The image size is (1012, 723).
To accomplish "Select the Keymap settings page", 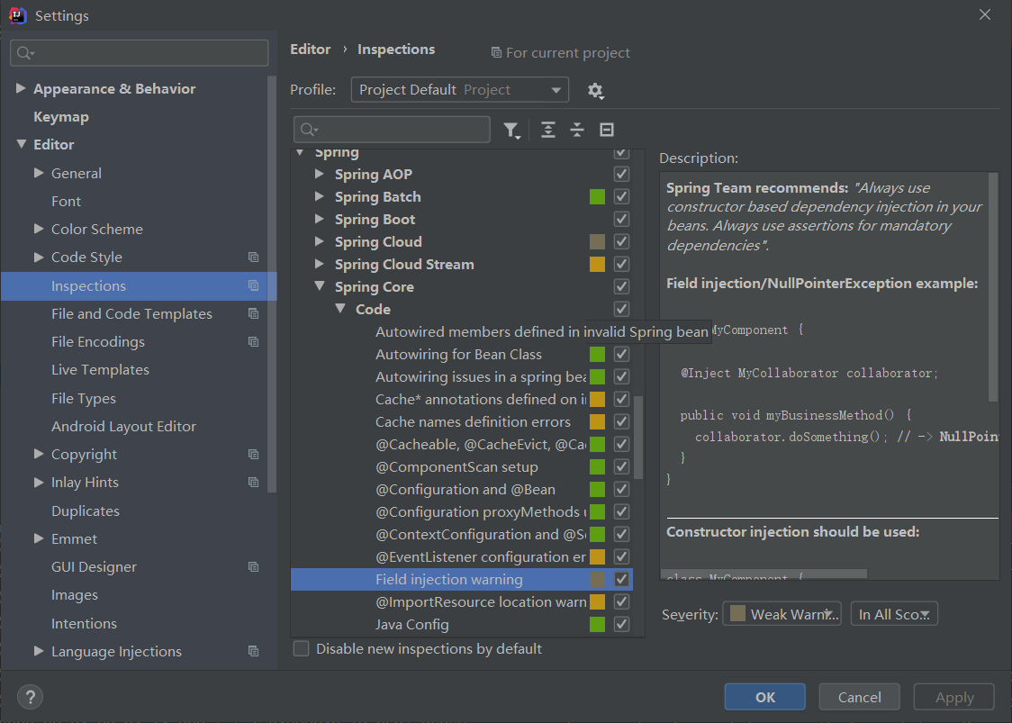I will (x=61, y=117).
